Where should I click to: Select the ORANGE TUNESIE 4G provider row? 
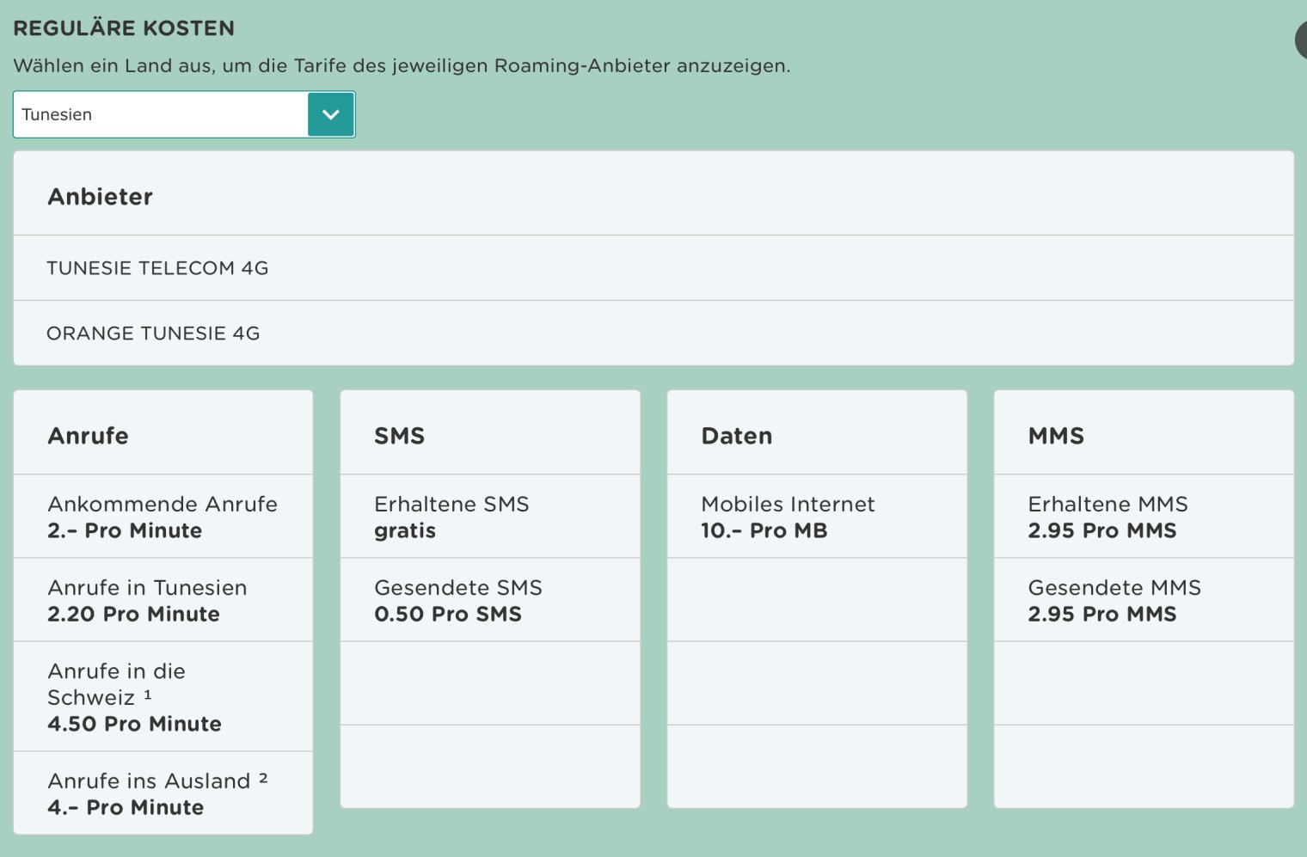(x=153, y=334)
